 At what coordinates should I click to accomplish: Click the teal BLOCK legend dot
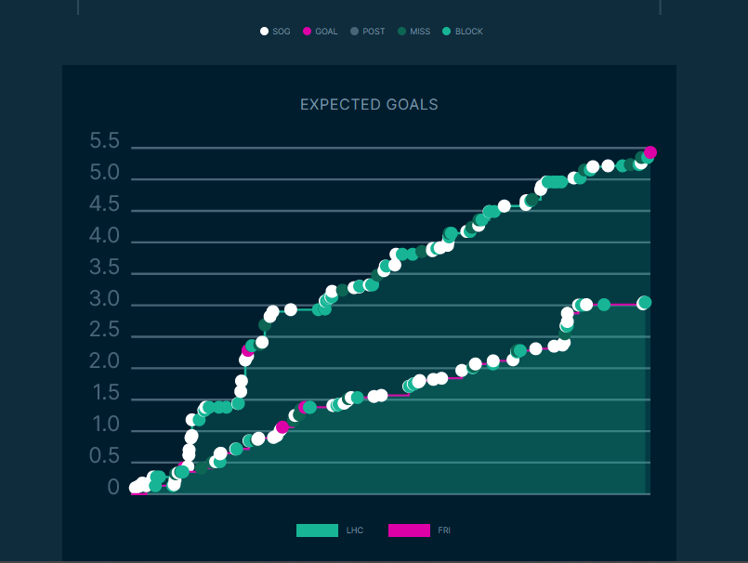point(446,32)
